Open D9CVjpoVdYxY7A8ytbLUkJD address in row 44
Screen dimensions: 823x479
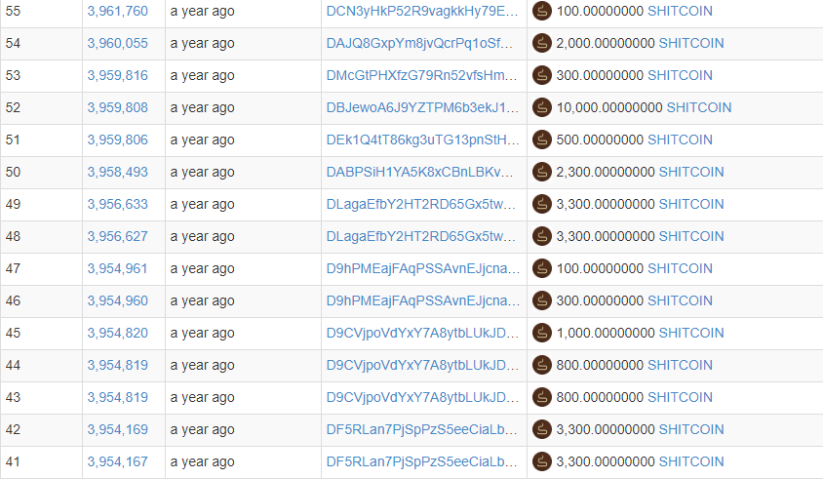(x=422, y=366)
